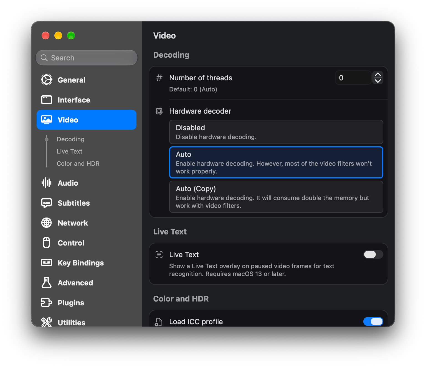Screen dimensions: 426x368
Task: Click the Video page title
Action: pos(164,36)
